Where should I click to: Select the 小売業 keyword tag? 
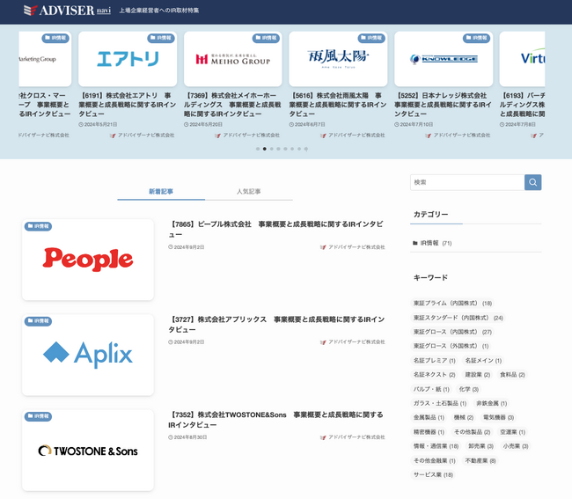516,446
